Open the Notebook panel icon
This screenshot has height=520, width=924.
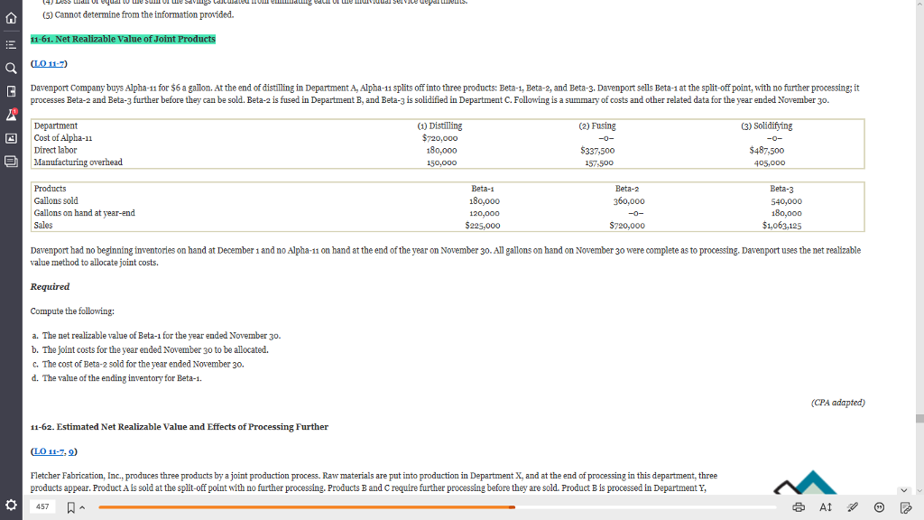pyautogui.click(x=10, y=93)
